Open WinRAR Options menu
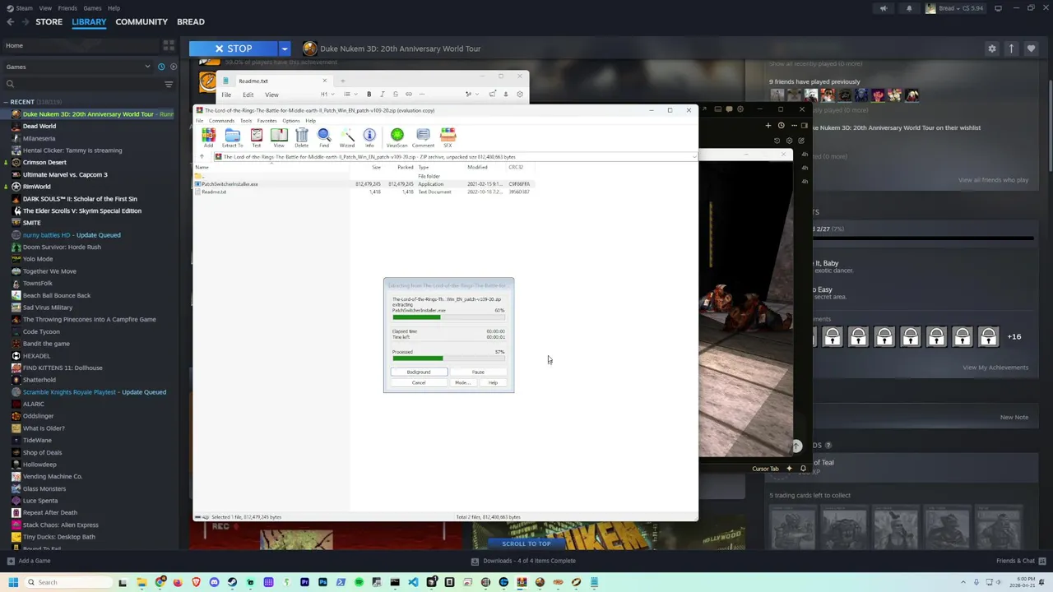Viewport: 1053px width, 592px height. point(291,121)
